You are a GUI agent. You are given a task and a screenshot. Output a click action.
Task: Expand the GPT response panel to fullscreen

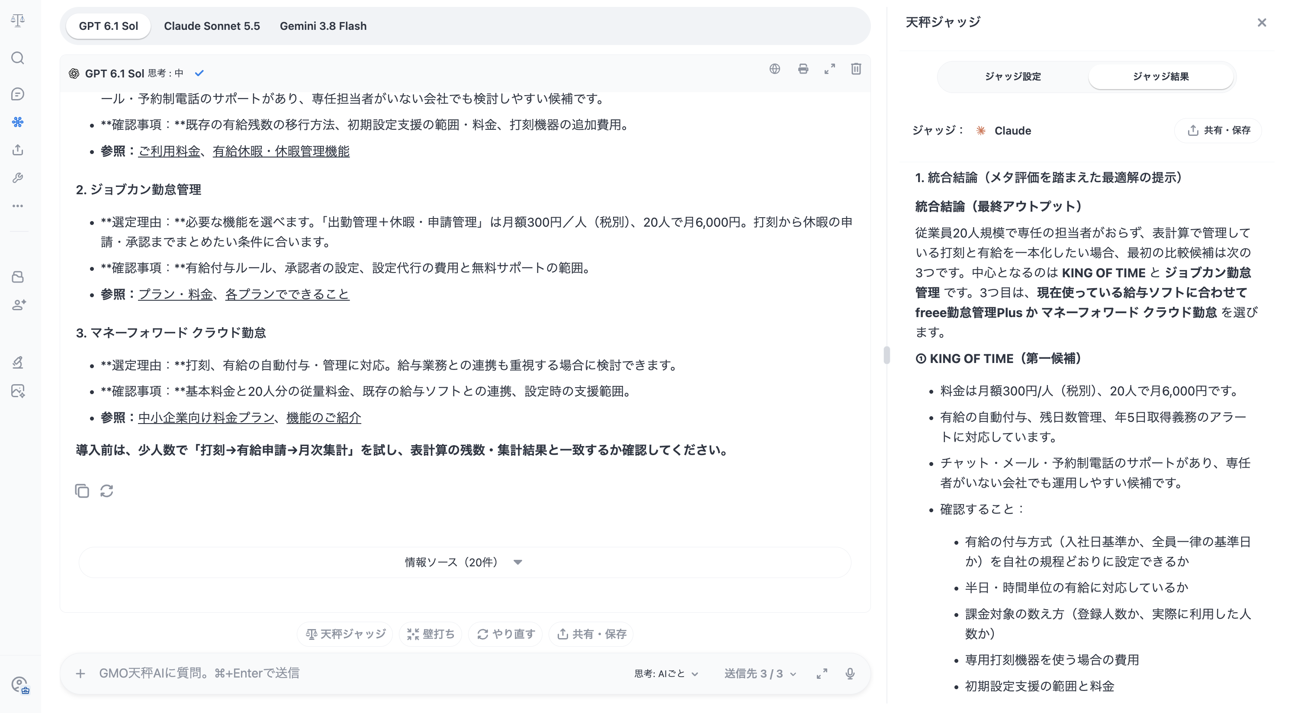[830, 69]
